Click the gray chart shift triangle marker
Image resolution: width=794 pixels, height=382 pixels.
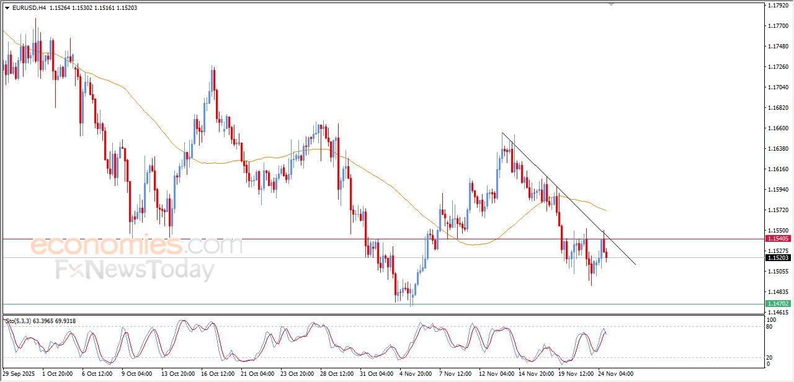tap(612, 4)
